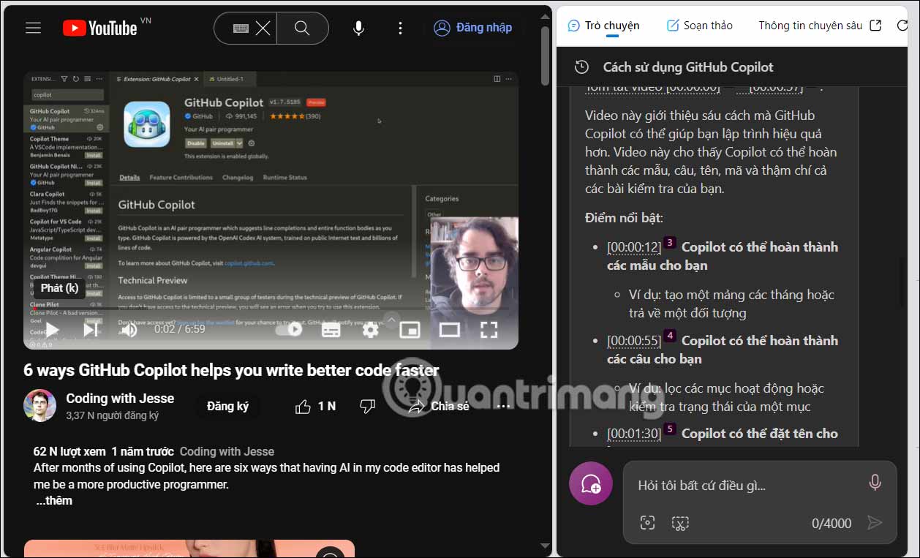920x558 pixels.
Task: Use microphone in Copilot chat box
Action: [x=874, y=483]
